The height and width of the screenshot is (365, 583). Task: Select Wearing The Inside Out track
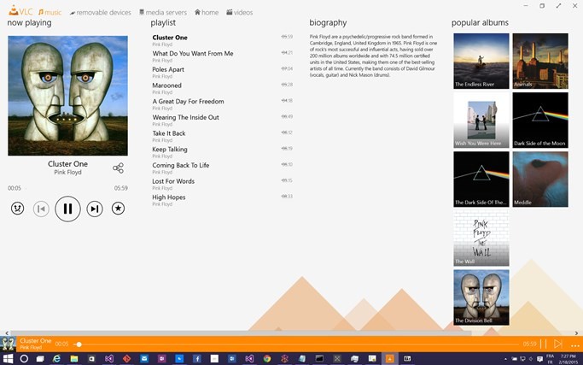click(x=222, y=121)
